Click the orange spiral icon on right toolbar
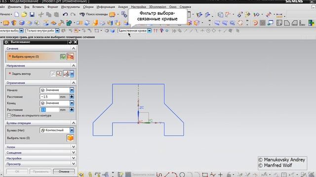Viewport: 316px width, 177px height. coord(255,23)
